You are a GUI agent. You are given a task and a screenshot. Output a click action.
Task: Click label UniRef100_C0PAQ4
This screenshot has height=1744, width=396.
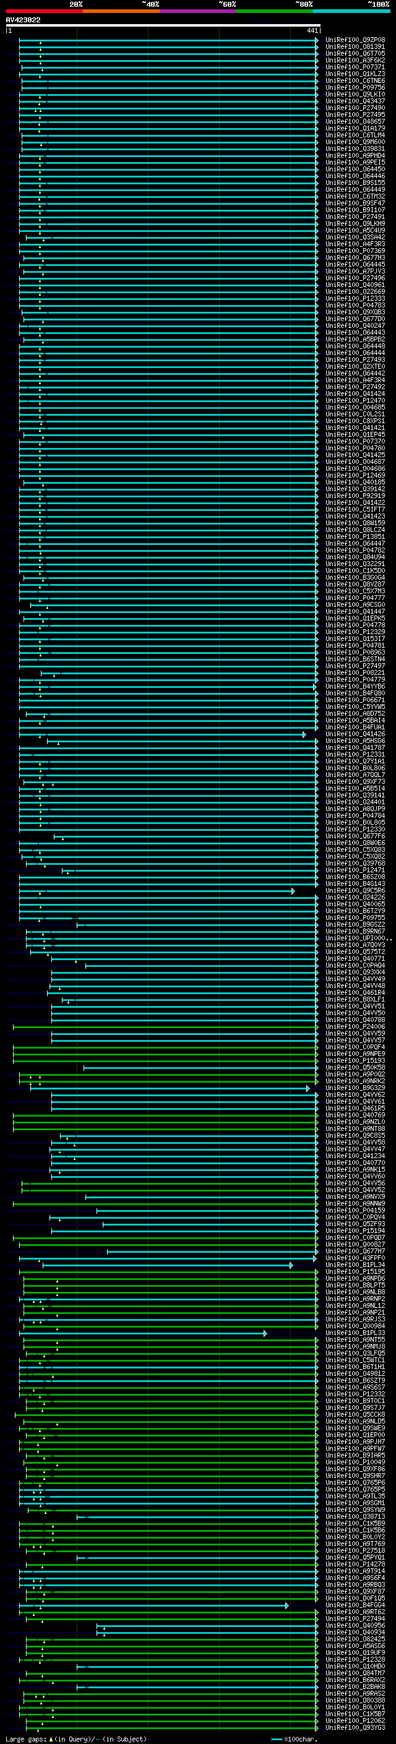(355, 966)
